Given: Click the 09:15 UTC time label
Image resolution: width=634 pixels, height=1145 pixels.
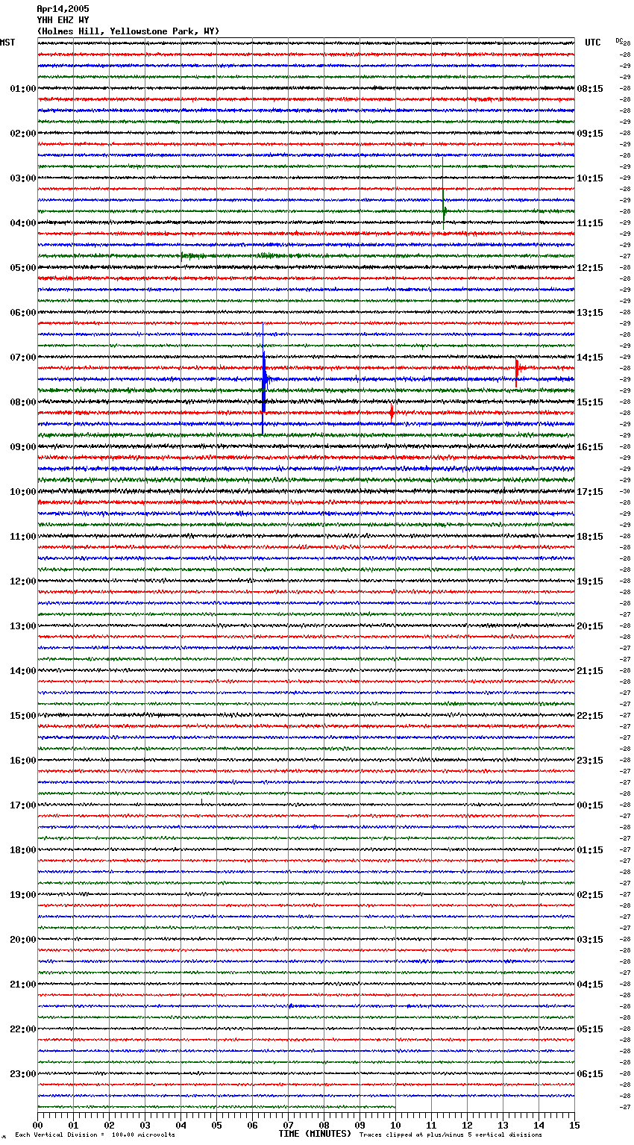Looking at the screenshot, I should 590,134.
